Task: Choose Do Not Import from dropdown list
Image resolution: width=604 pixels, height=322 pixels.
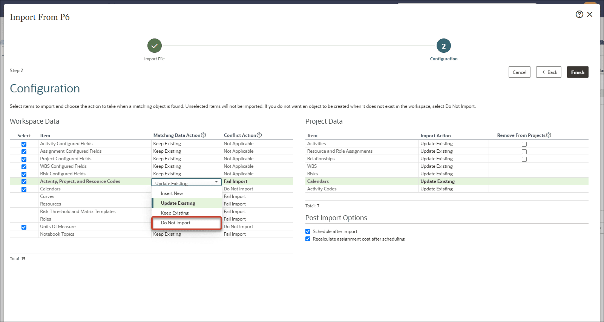Action: (x=187, y=223)
